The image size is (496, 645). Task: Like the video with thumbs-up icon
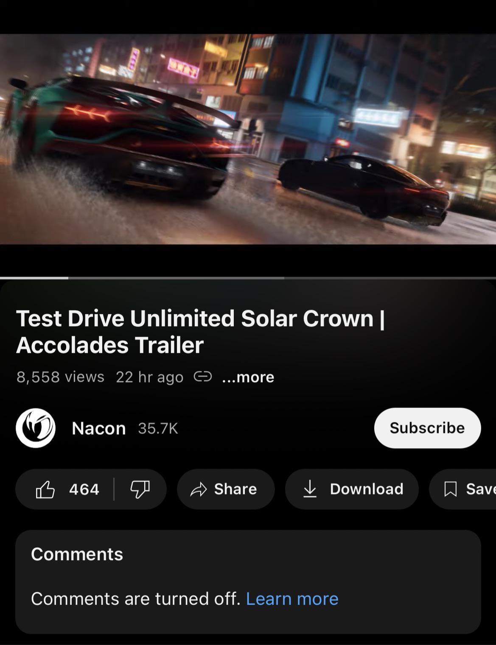[x=45, y=489]
